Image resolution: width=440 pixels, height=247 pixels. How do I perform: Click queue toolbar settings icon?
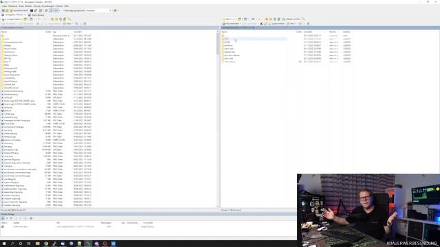click(31, 218)
